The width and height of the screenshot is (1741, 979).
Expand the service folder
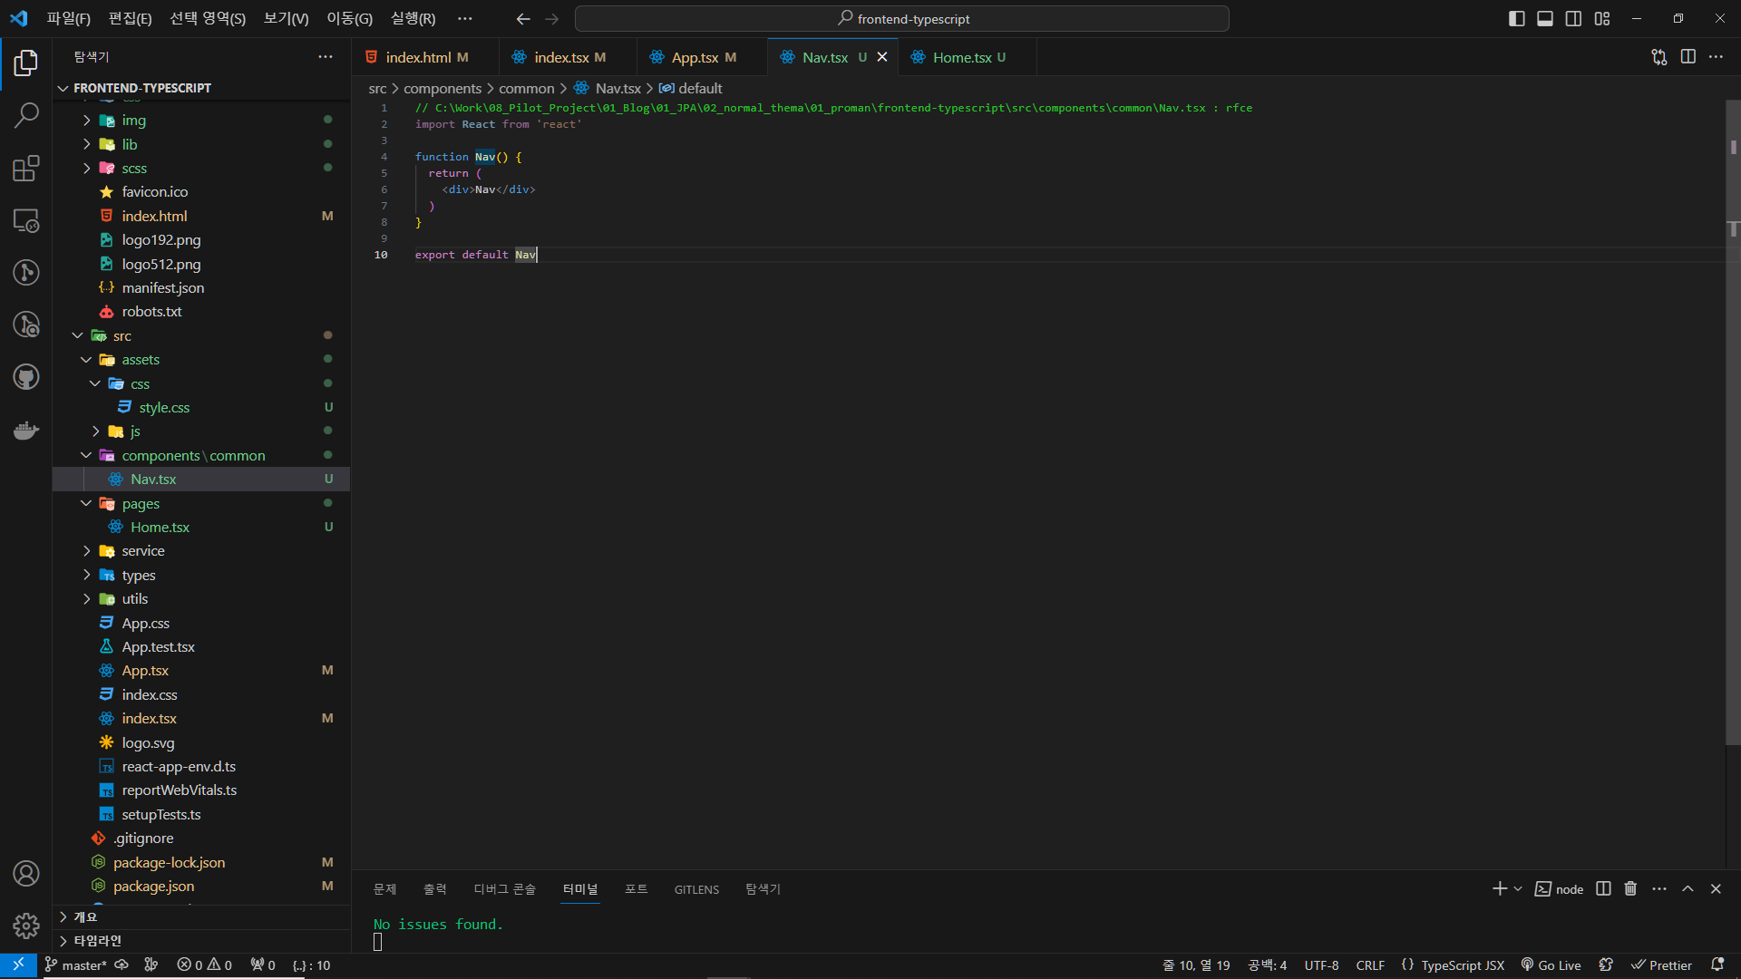tap(142, 551)
